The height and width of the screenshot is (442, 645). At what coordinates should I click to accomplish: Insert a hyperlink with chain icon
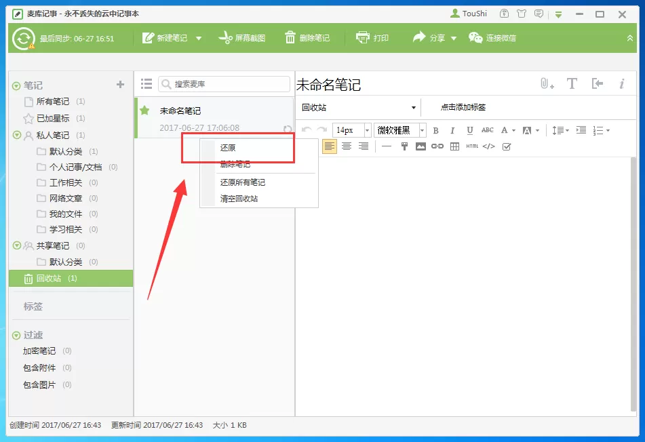(x=437, y=146)
